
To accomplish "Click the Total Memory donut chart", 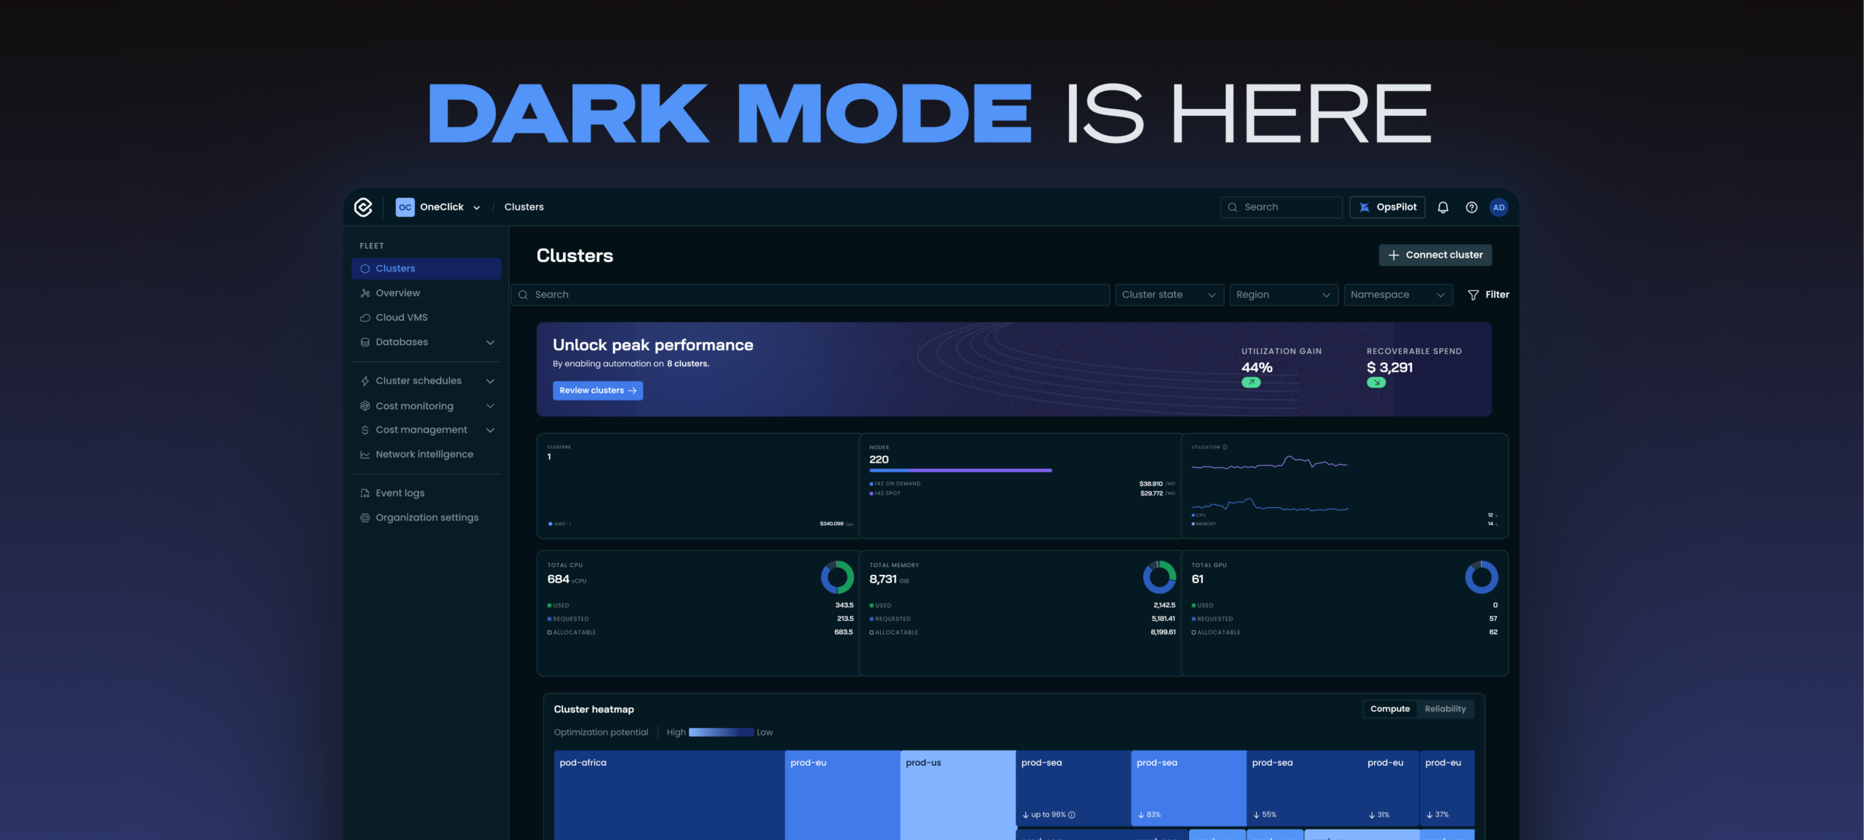I will point(1159,577).
